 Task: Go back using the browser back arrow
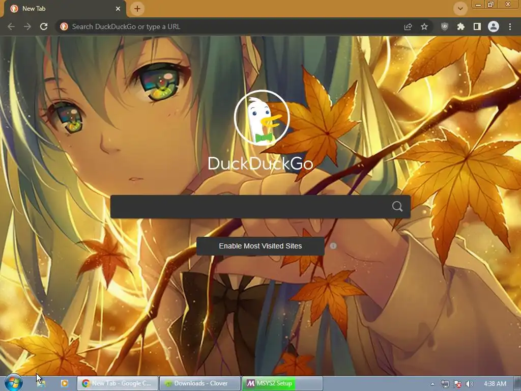11,26
